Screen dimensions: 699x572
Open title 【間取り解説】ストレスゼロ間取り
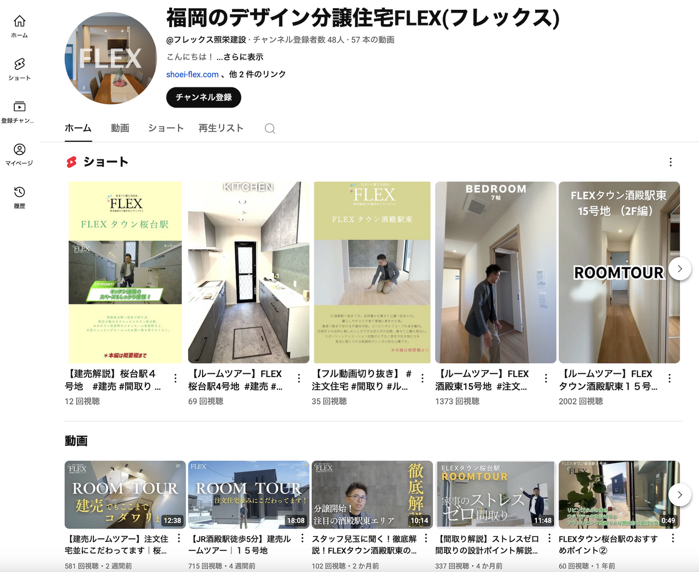(487, 545)
